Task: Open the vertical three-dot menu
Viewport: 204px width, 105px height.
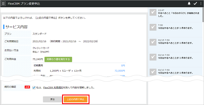Action: 201,3
